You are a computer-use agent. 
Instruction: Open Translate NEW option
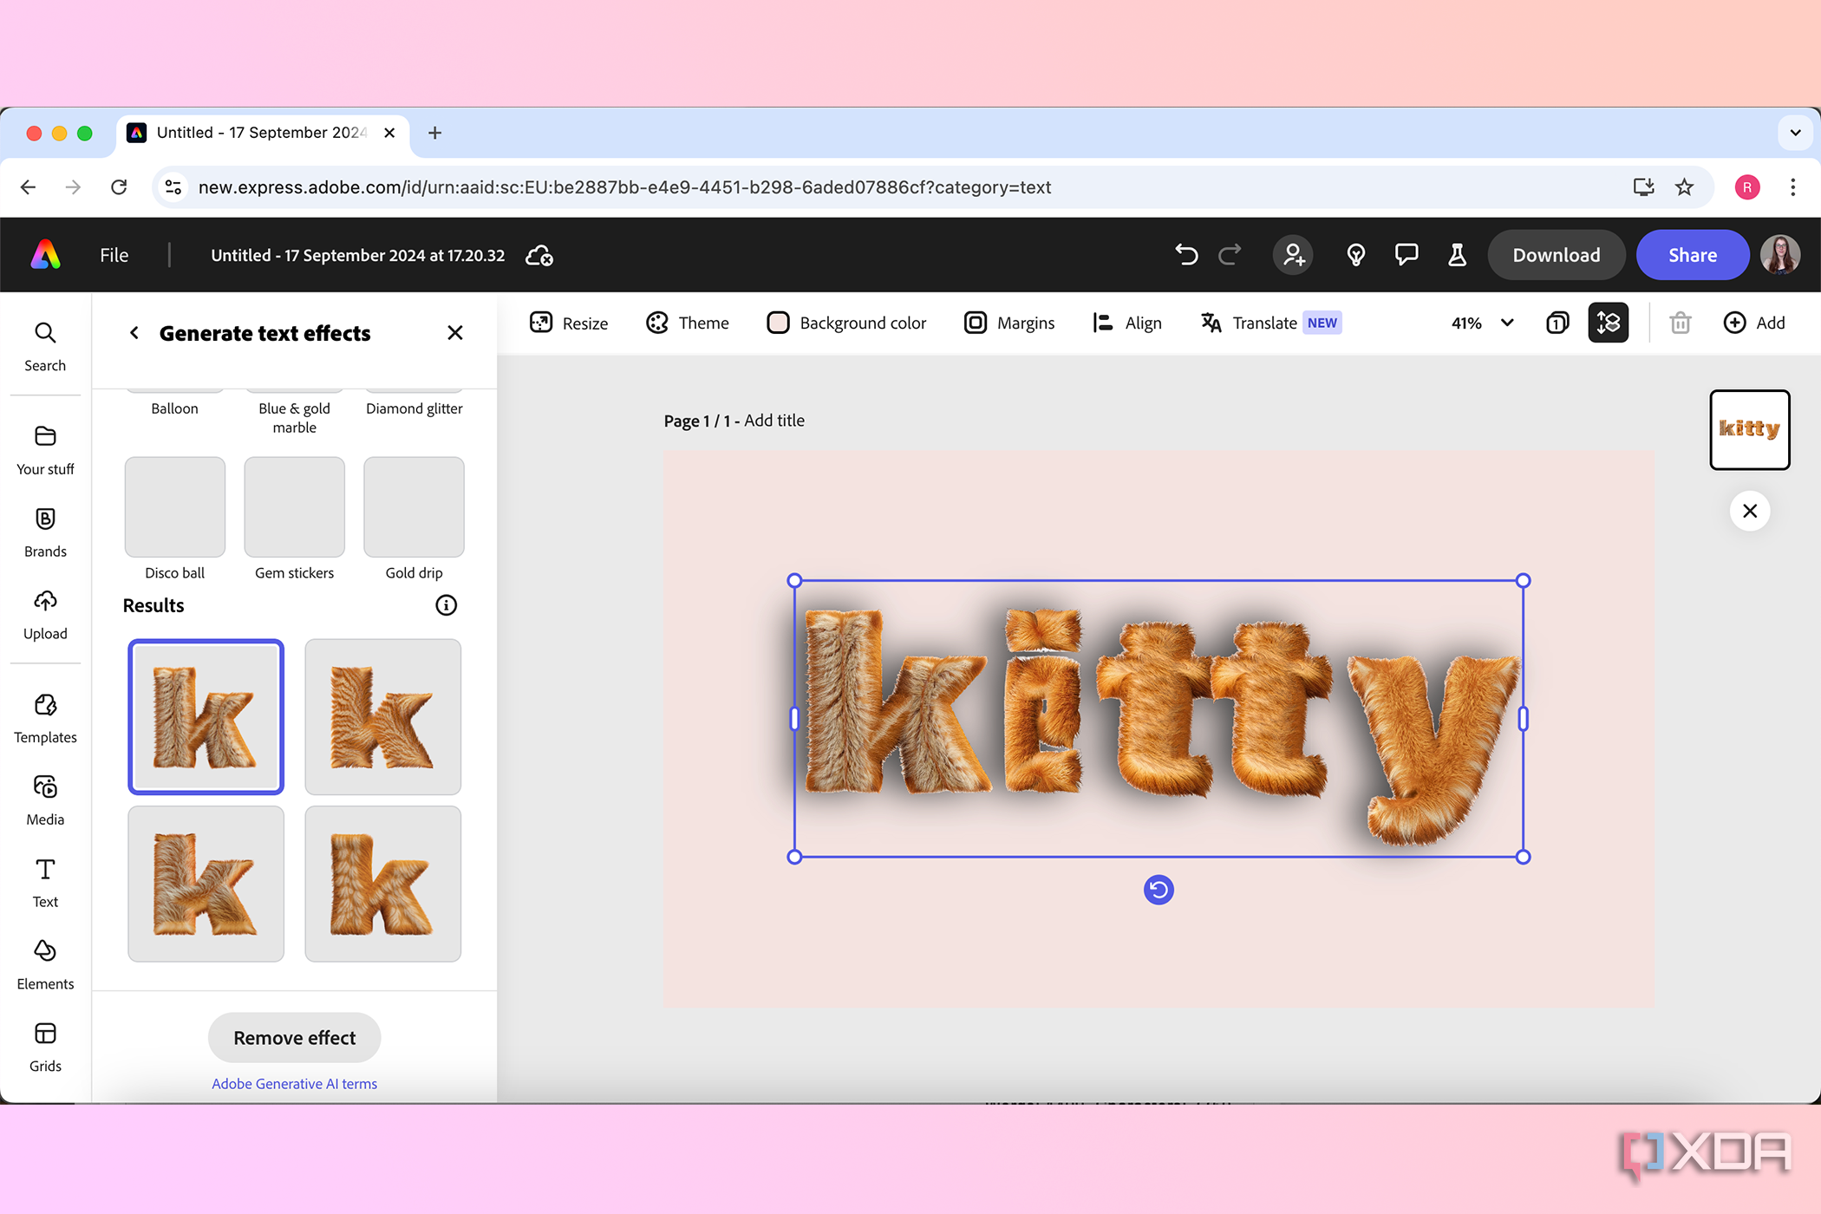(1271, 323)
